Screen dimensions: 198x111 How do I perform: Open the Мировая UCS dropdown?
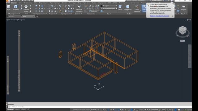(94, 11)
